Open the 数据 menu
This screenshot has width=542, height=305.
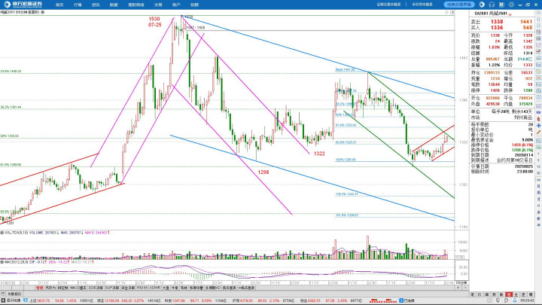114,5
